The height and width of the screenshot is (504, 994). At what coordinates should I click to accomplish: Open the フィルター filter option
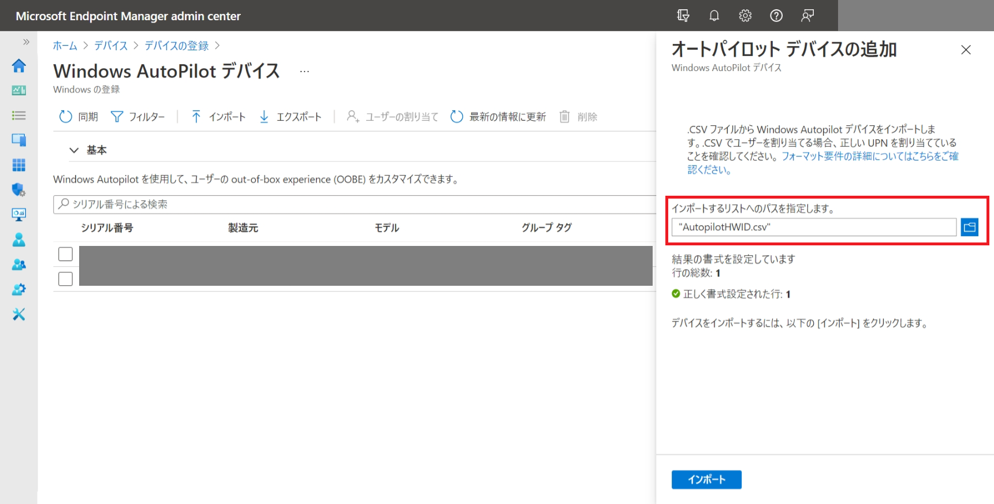(137, 117)
